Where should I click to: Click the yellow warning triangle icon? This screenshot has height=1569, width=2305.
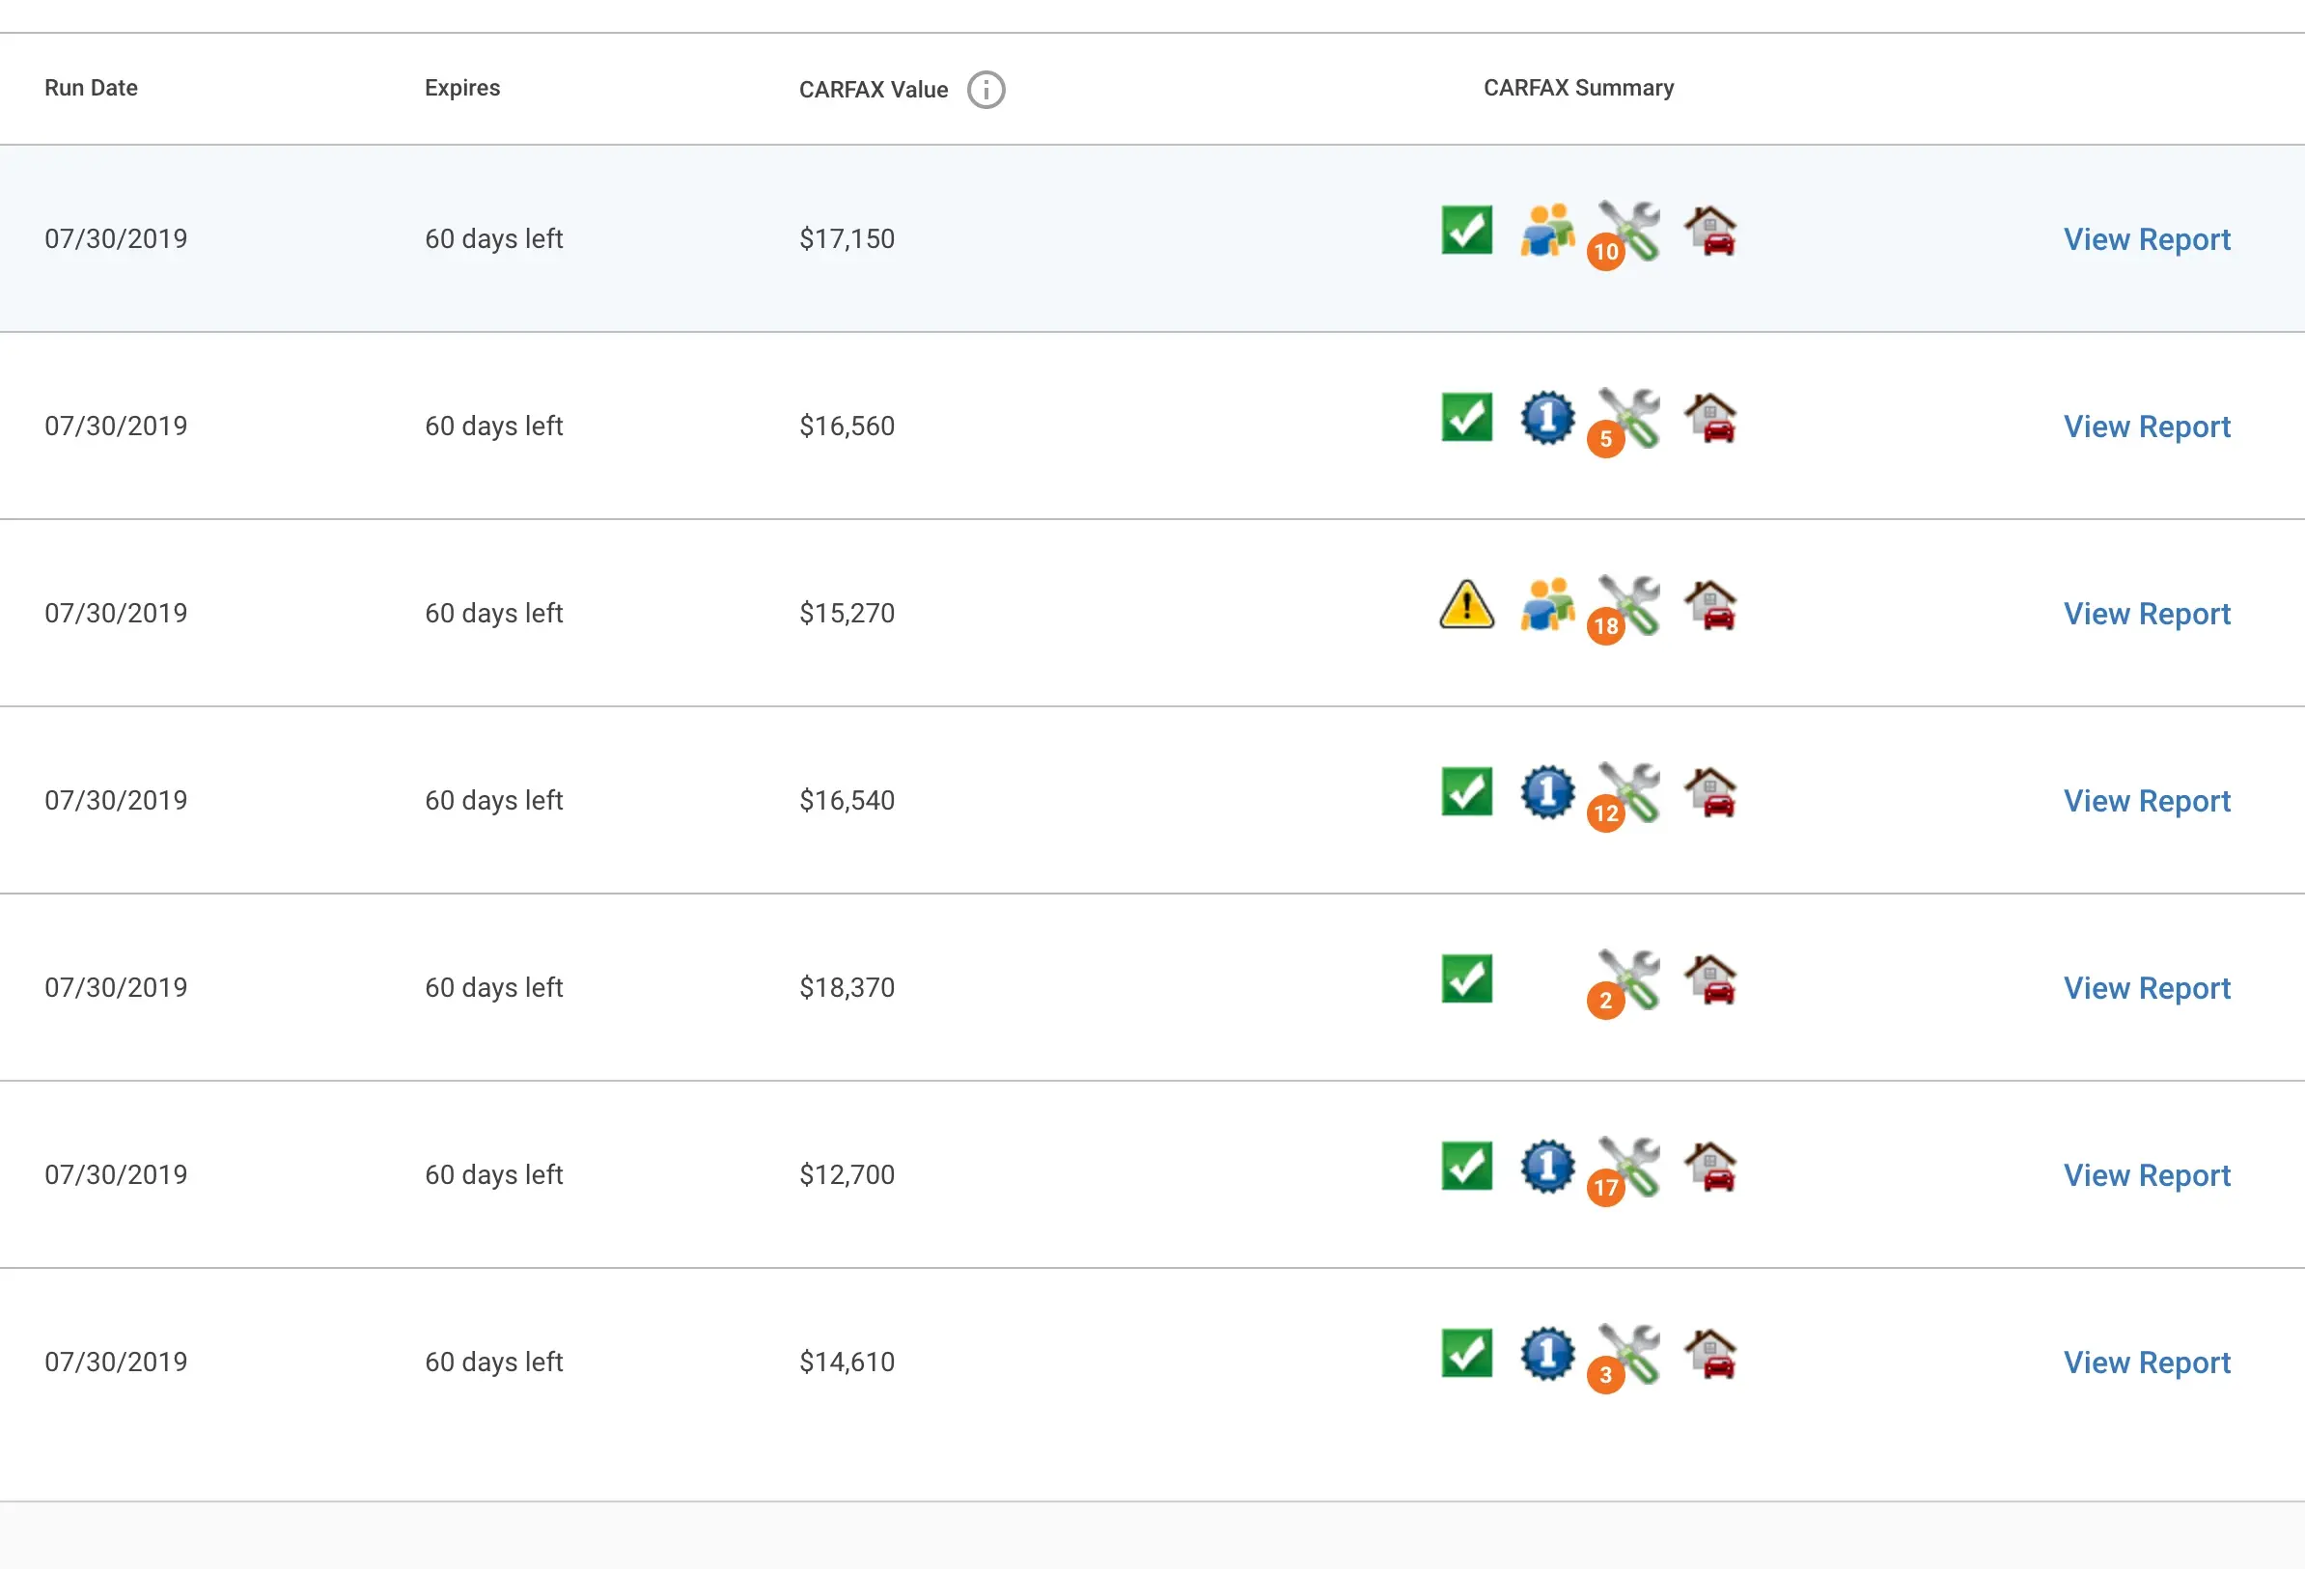coord(1466,605)
